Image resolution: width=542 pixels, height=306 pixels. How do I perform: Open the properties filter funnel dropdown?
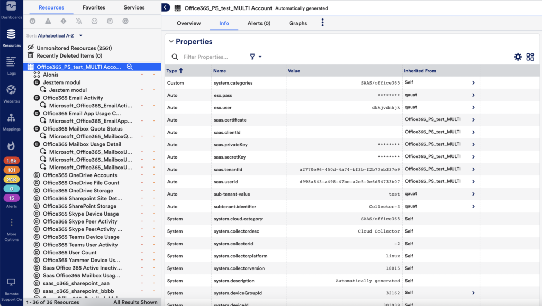pos(256,57)
